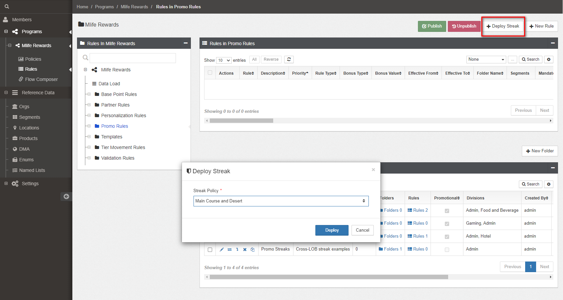Open the show entries count dropdown
The width and height of the screenshot is (563, 300).
[224, 60]
